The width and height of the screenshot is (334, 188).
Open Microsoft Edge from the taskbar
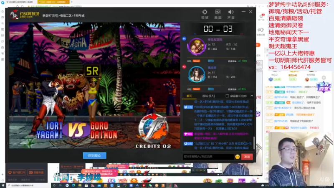pyautogui.click(x=73, y=185)
